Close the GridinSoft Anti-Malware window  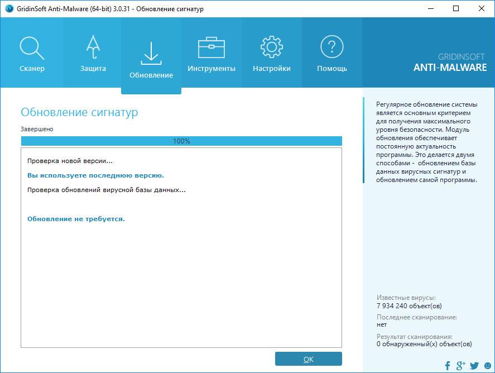coord(482,8)
